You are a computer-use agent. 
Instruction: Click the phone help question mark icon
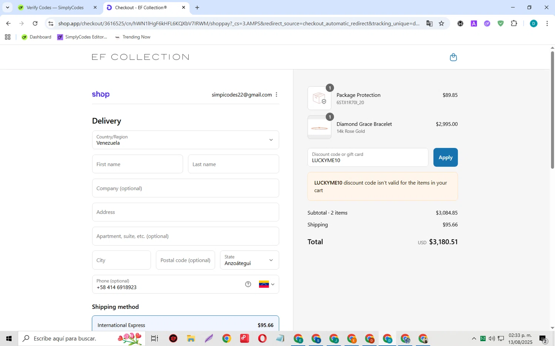click(248, 284)
